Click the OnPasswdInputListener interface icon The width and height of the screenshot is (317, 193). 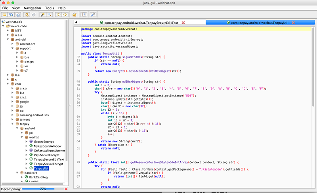coord(31,150)
